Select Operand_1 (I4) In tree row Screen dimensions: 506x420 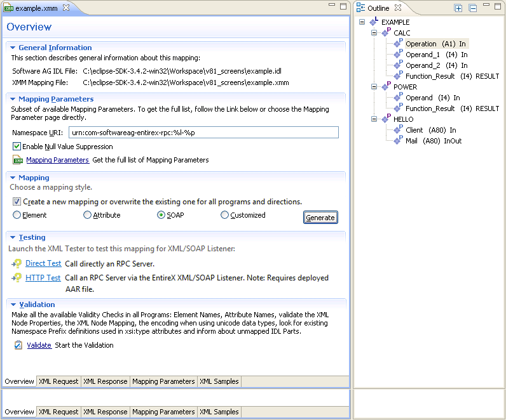(437, 55)
